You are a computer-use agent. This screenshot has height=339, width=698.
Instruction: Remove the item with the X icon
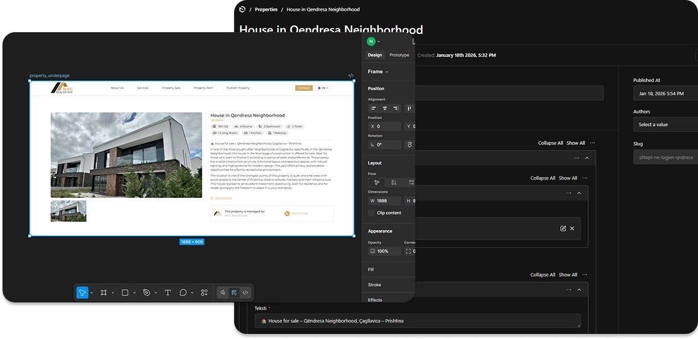(572, 228)
